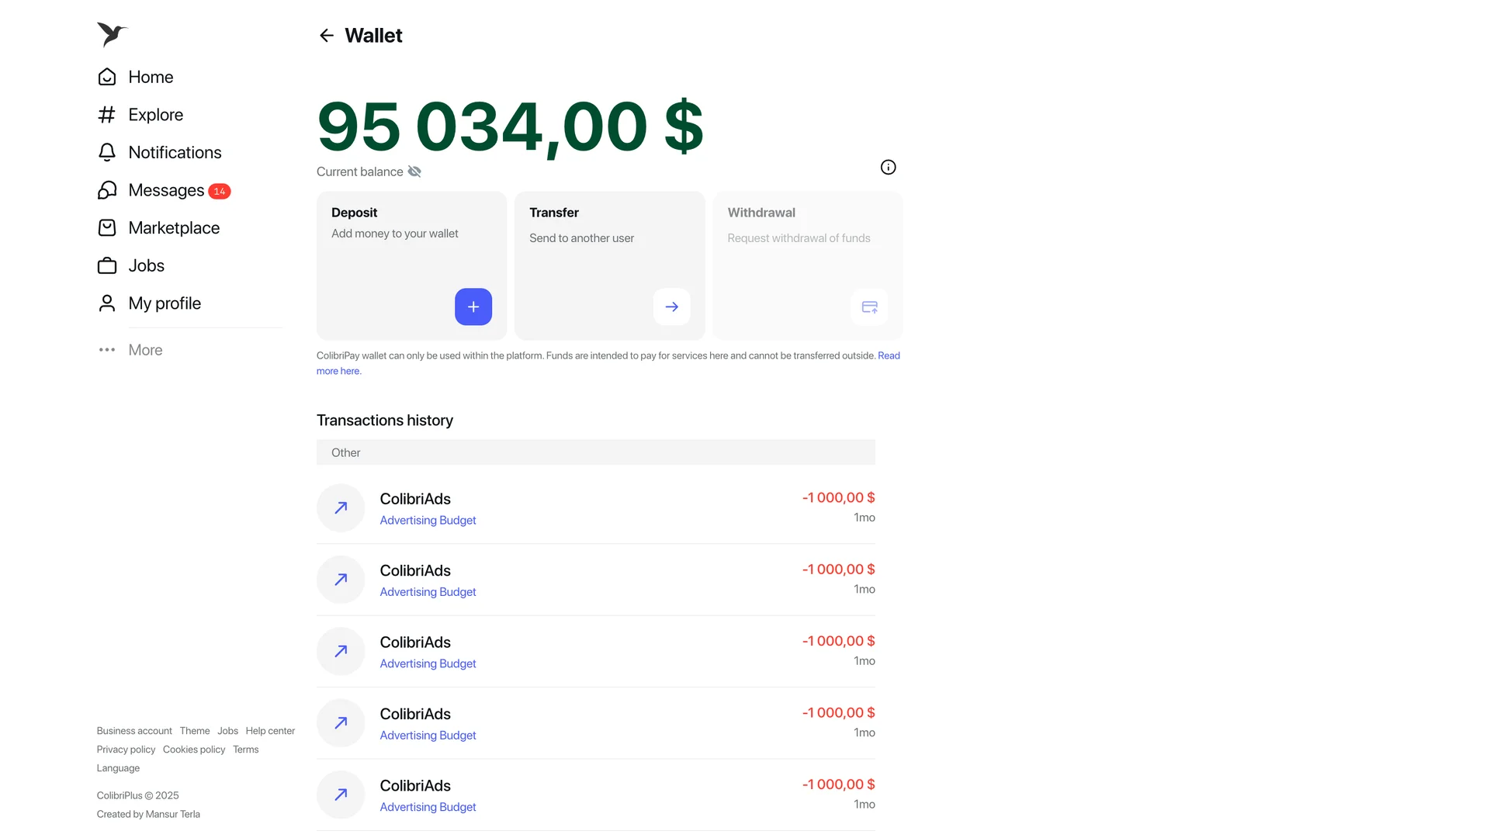Click the first transaction's -1 000,00 $ amount
Screen dimensions: 1490x838
pos(838,498)
